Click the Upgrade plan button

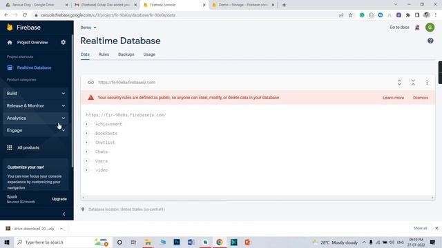(x=59, y=199)
